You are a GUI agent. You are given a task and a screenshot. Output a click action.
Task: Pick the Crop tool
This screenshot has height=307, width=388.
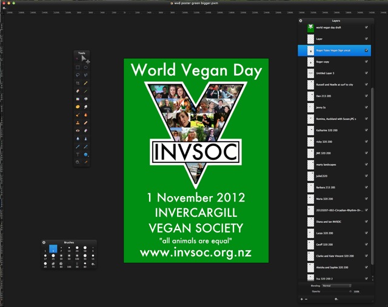pos(78,83)
